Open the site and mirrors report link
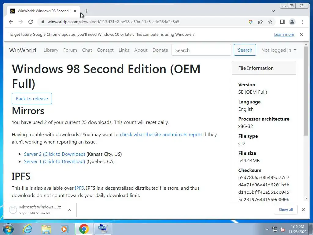The image size is (313, 235). pyautogui.click(x=161, y=135)
